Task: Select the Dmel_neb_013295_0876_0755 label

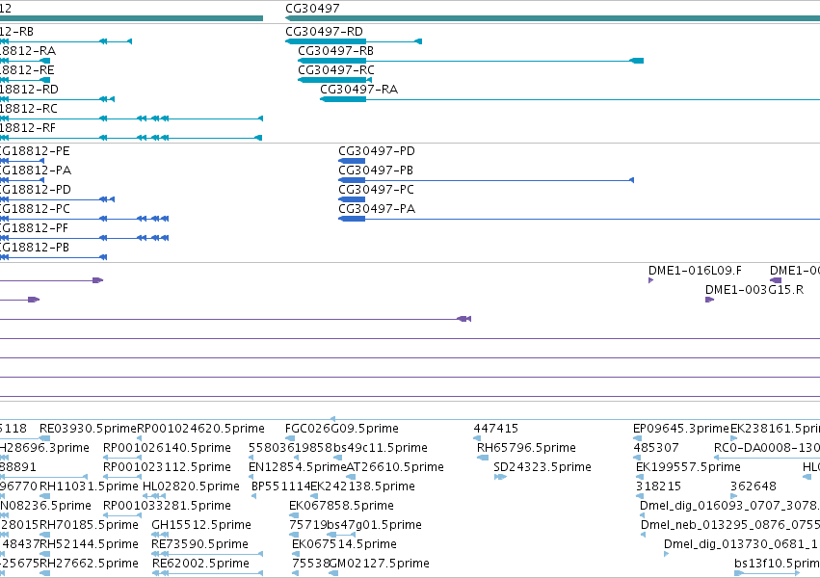Action: click(730, 525)
